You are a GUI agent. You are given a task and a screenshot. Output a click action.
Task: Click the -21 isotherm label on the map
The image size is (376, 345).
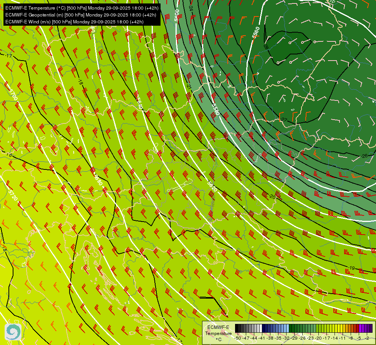tap(189, 86)
